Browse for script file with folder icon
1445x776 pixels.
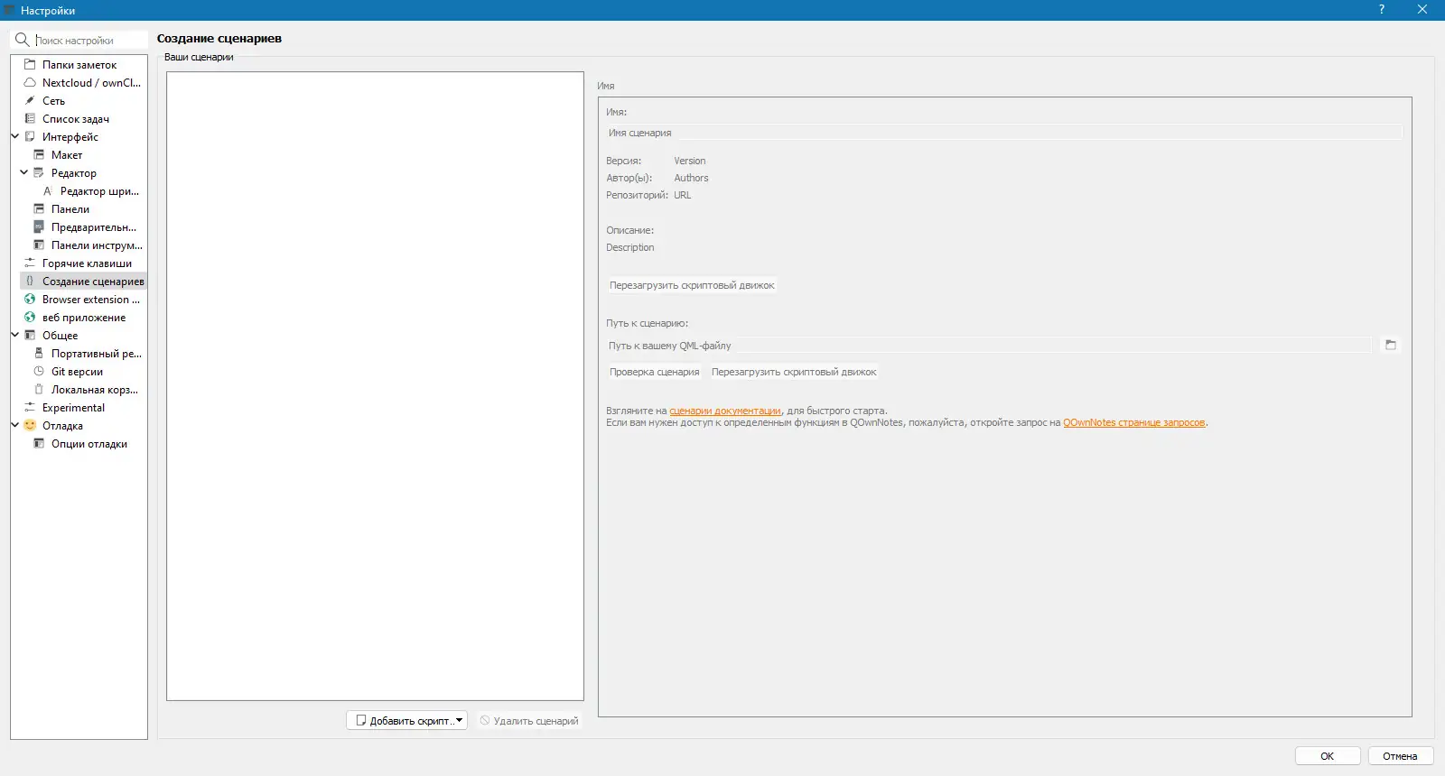click(1391, 345)
